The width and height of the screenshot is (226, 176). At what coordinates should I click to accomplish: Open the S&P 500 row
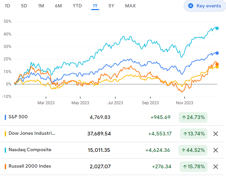click(x=112, y=117)
